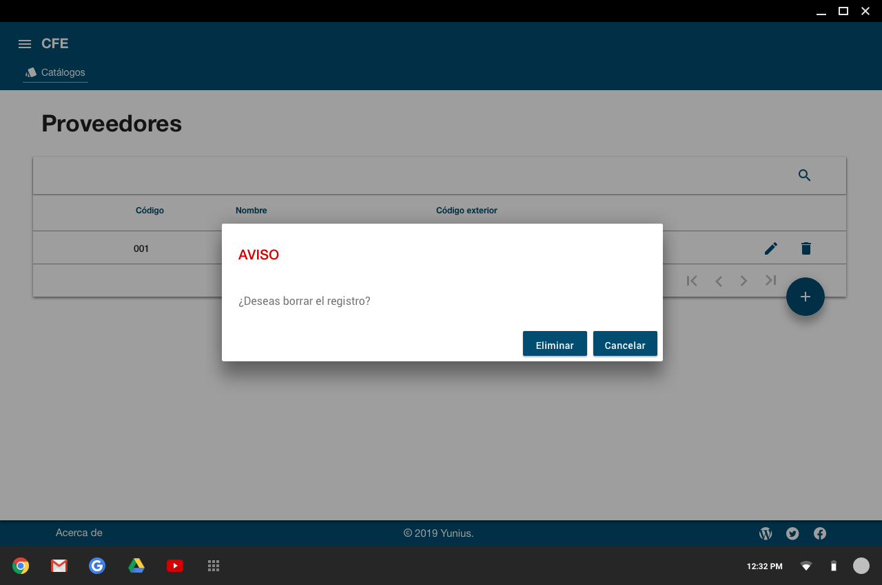Open the Facebook link in footer
Screen dimensions: 882x585
point(820,533)
